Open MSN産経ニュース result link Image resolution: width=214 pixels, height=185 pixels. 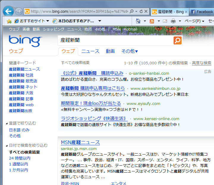point(80,143)
